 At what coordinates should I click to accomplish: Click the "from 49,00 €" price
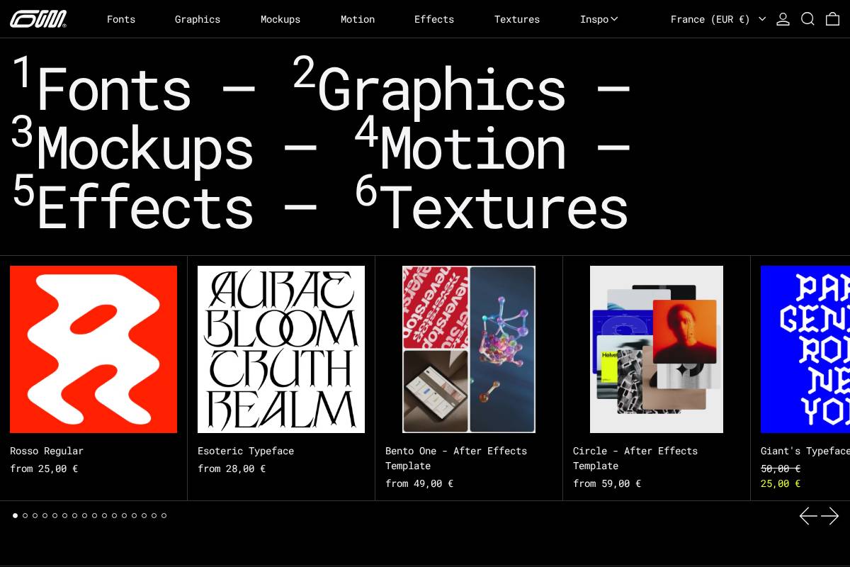pos(419,483)
